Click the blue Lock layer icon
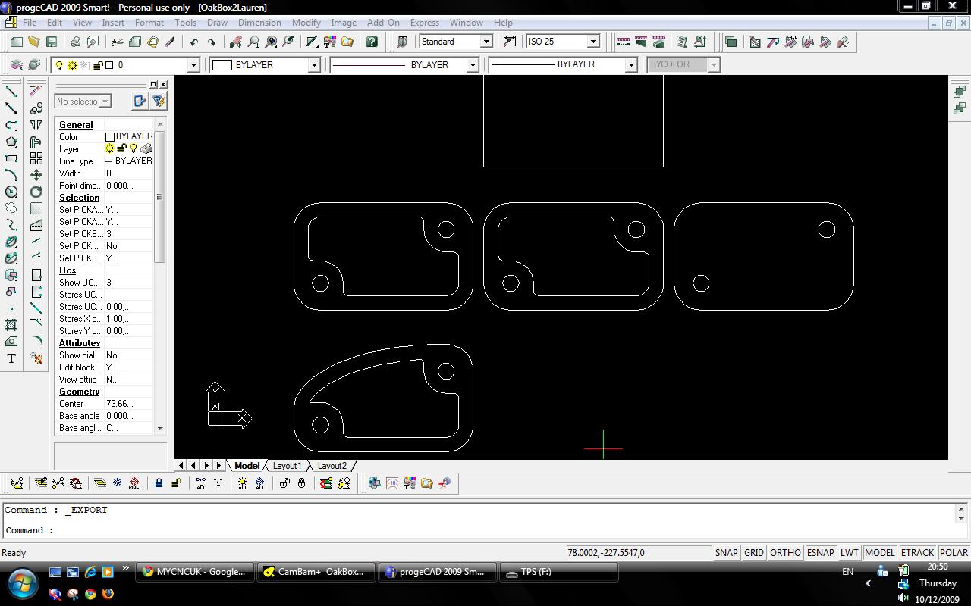971x606 pixels. pos(159,483)
